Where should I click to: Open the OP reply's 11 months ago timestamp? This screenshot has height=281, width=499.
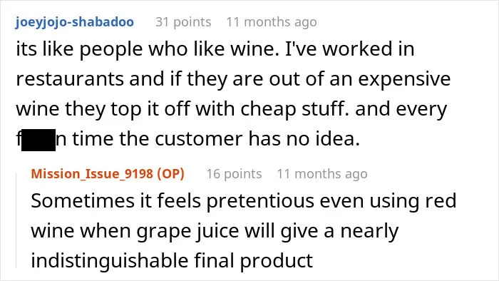tap(322, 174)
